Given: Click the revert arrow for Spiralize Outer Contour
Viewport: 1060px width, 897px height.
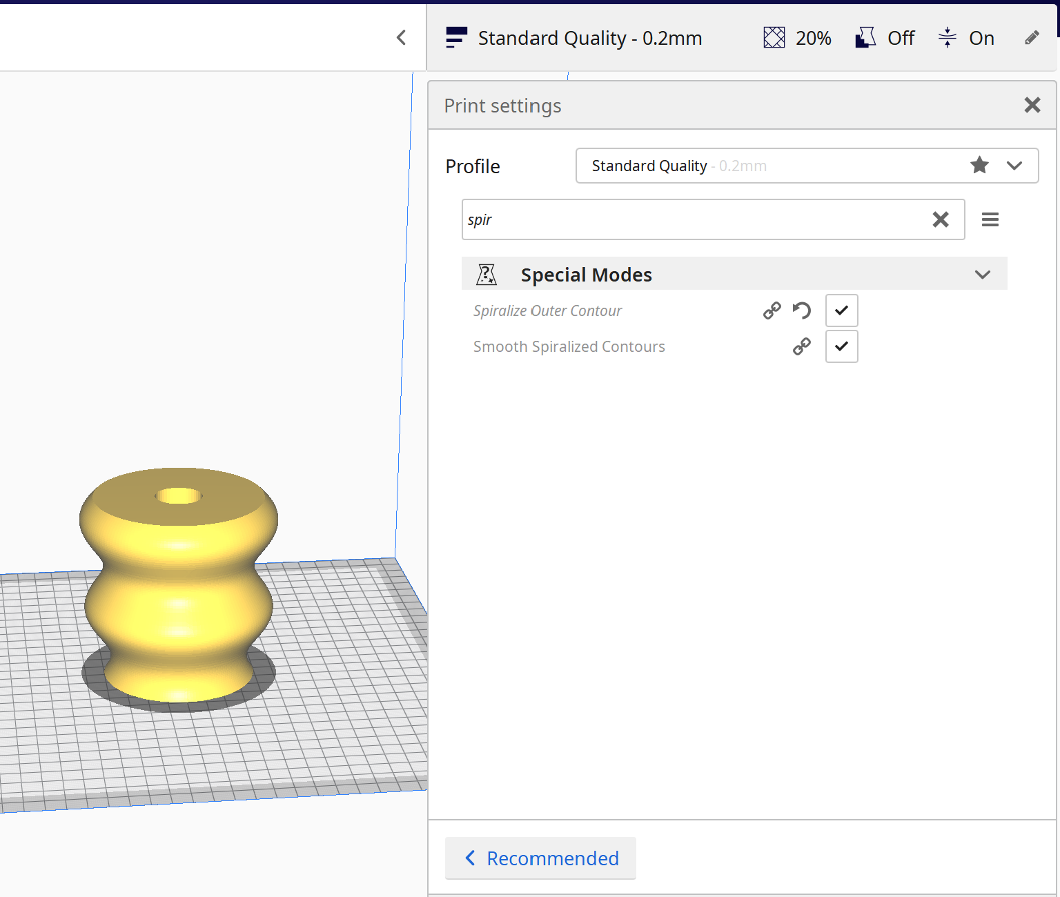Looking at the screenshot, I should [801, 310].
